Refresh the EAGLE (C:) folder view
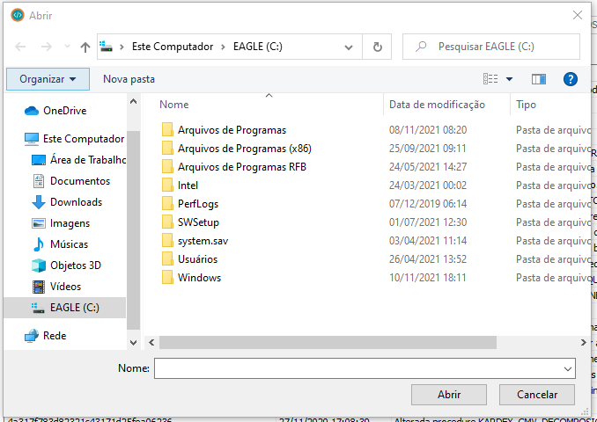 (x=378, y=47)
